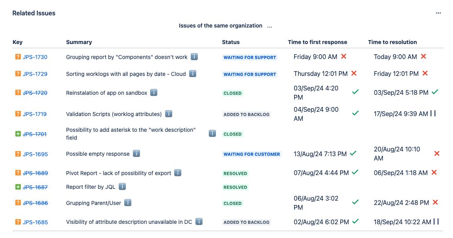Click the green plus issue type icon beside JPS-1701

[18, 134]
